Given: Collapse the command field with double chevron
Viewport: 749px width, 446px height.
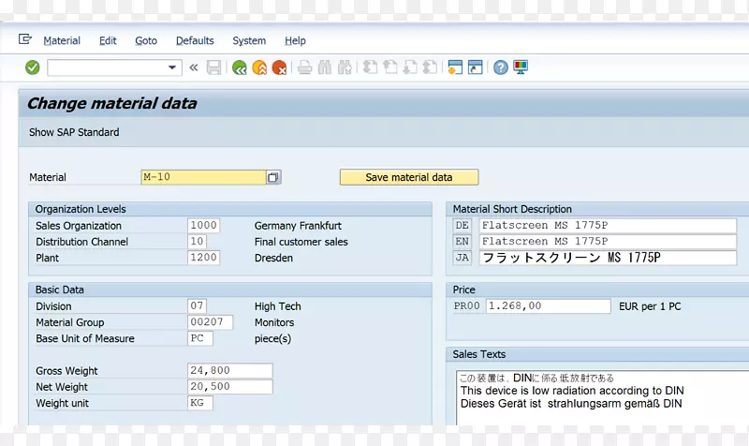Looking at the screenshot, I should (194, 67).
